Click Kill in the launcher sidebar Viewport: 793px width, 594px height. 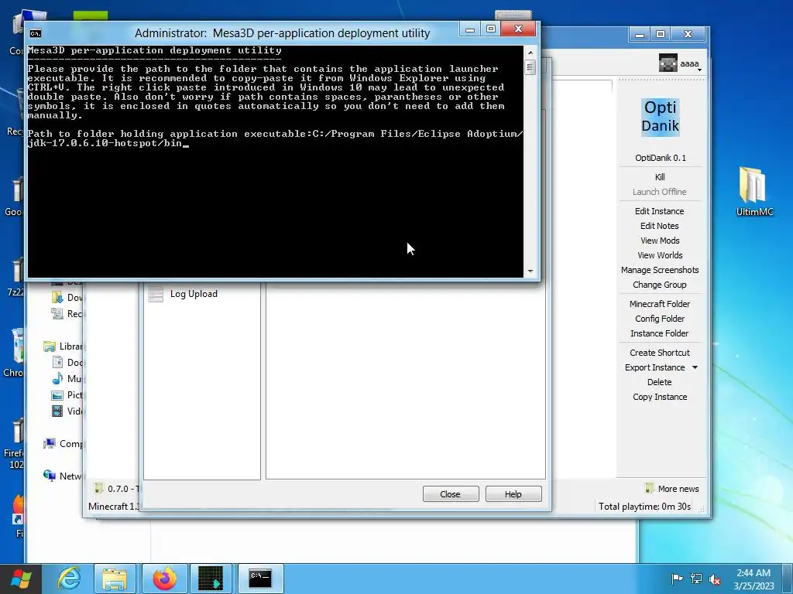660,177
